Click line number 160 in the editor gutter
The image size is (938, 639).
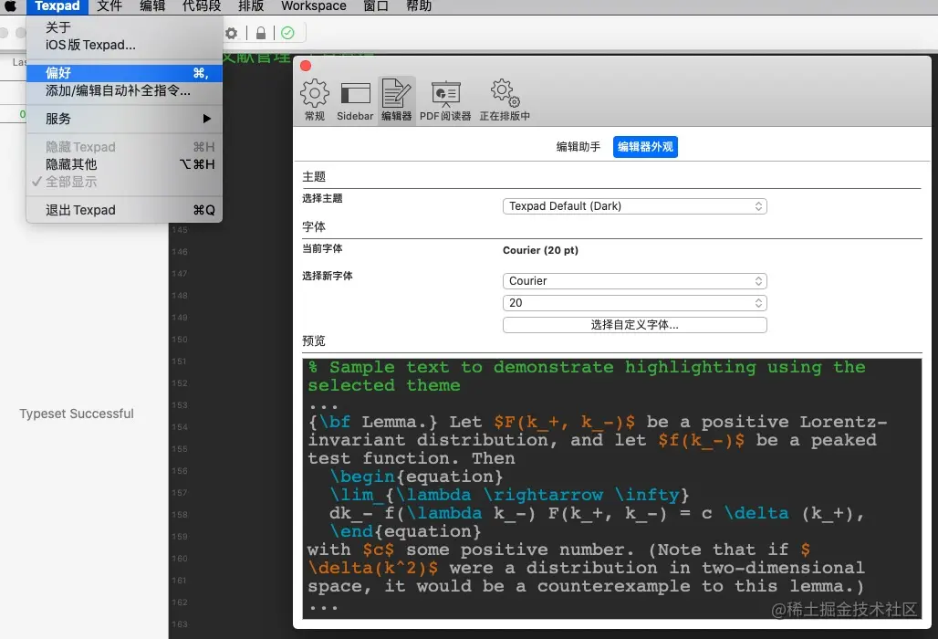pos(180,559)
